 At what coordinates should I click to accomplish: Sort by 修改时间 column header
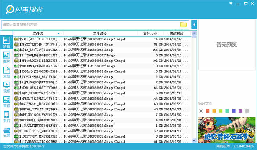coord(177,34)
